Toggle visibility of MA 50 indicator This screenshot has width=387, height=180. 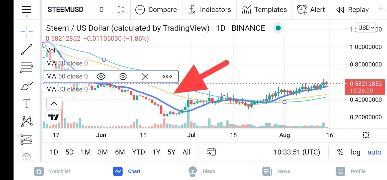[101, 76]
